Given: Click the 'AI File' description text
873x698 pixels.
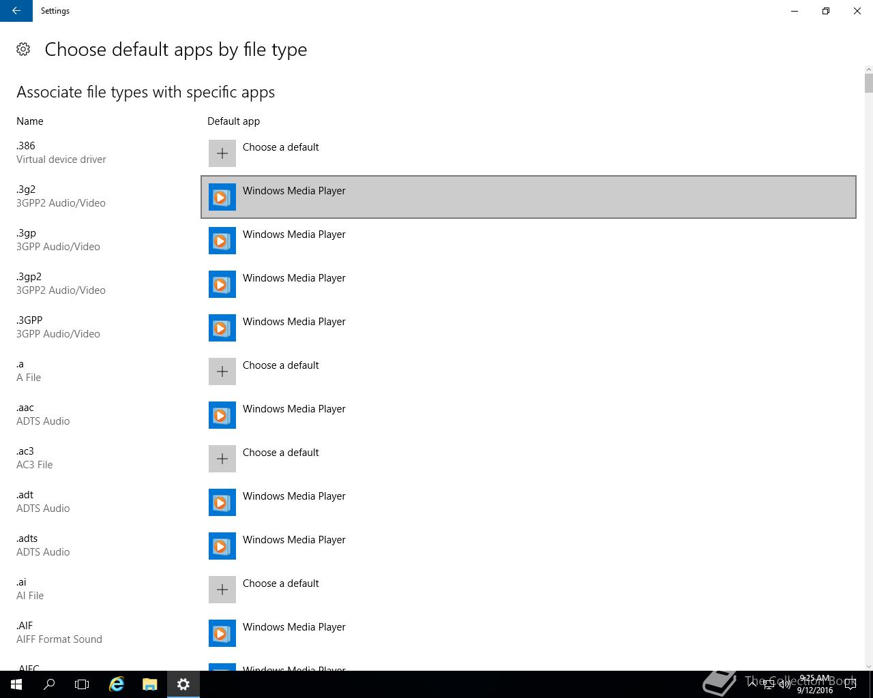Looking at the screenshot, I should pos(30,596).
